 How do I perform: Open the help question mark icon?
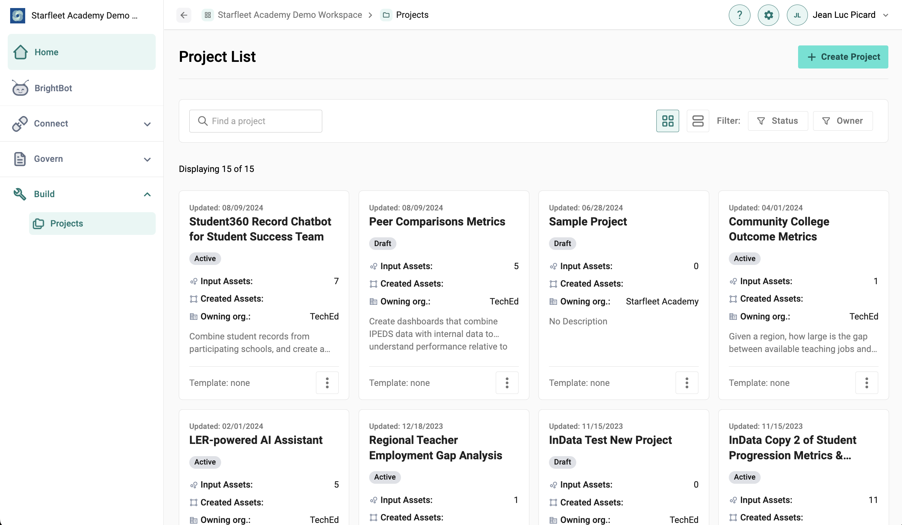click(x=739, y=15)
